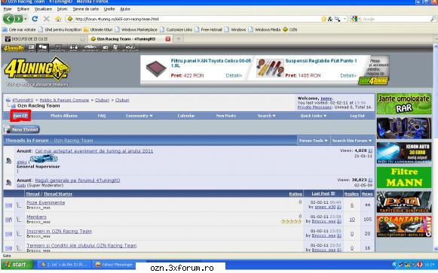Screen dimensions: 438x273
Task: Click the address bar URL field
Action: click(x=193, y=19)
